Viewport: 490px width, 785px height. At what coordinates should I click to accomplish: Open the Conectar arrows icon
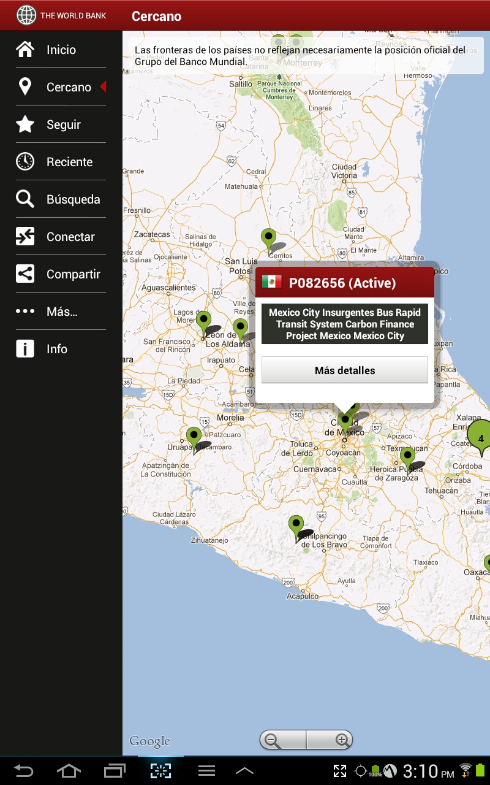point(25,237)
